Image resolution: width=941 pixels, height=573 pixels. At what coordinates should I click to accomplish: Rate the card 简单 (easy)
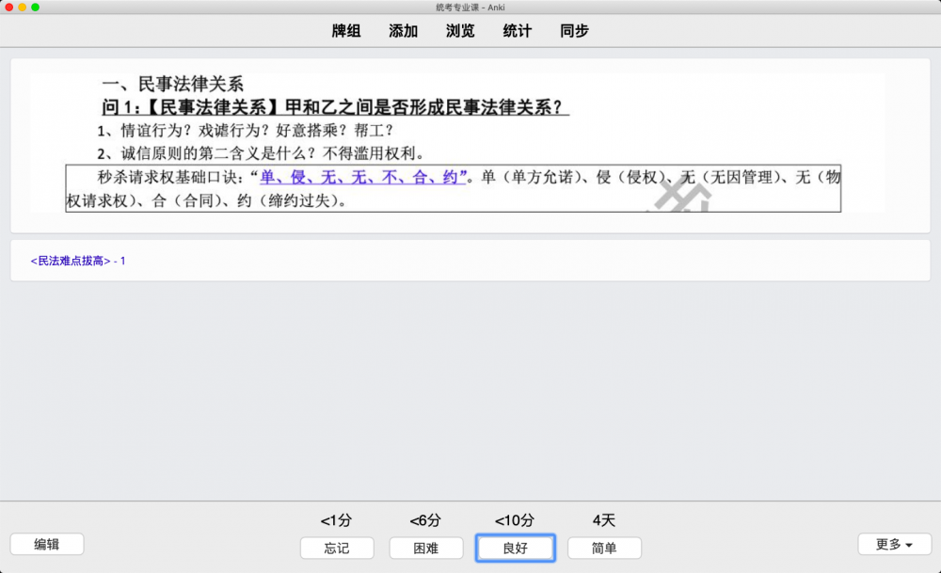click(x=604, y=548)
